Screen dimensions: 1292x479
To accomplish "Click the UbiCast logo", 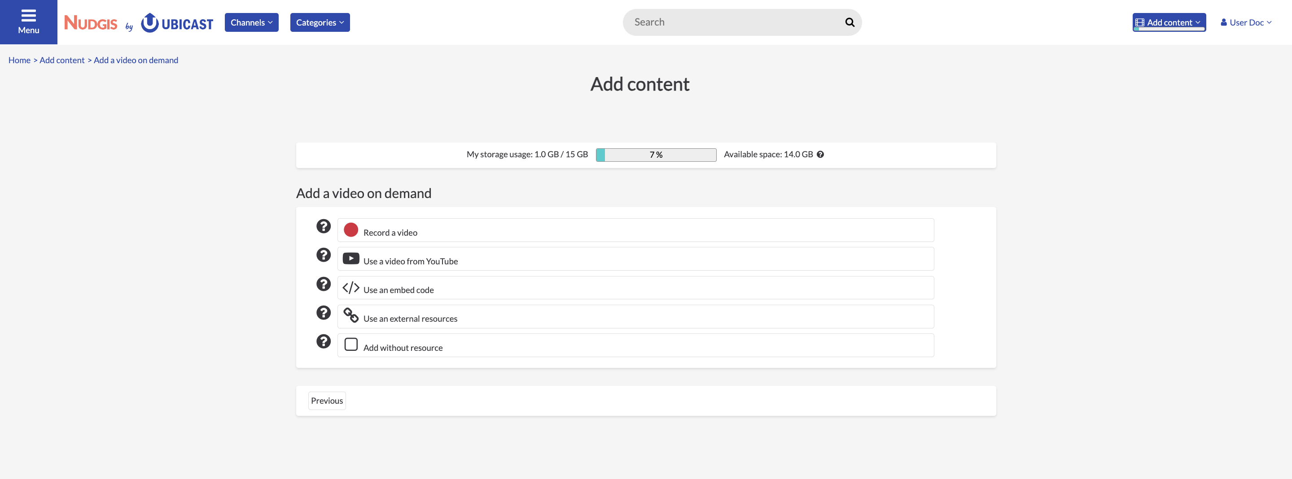I will point(177,22).
